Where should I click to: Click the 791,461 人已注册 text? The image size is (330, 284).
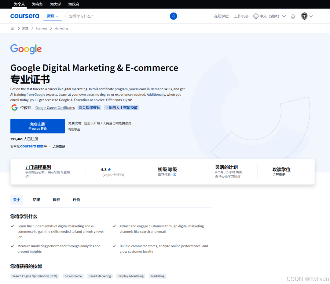[x=24, y=139]
